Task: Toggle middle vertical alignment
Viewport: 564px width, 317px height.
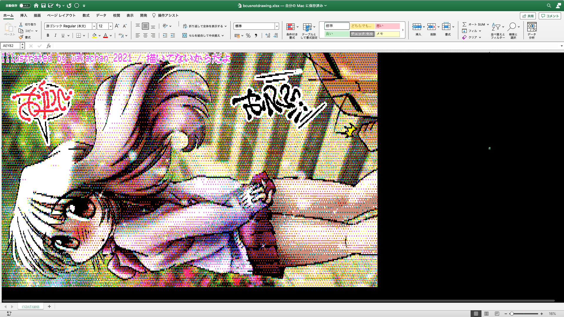Action: tap(145, 26)
